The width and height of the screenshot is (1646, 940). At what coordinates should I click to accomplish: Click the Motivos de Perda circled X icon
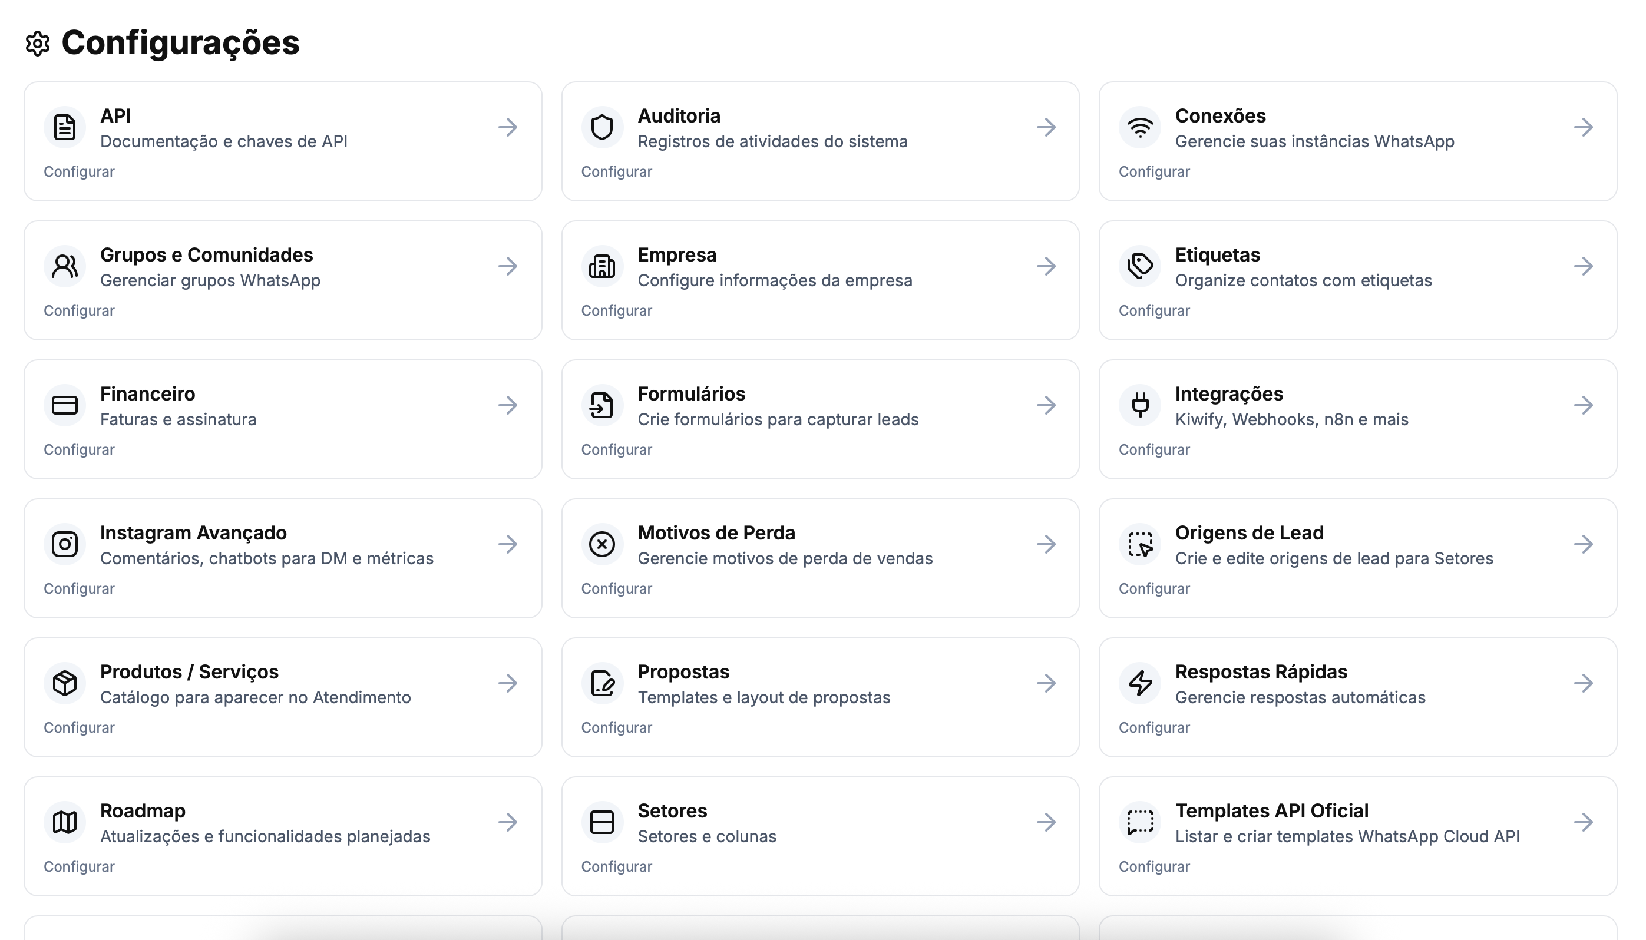602,544
